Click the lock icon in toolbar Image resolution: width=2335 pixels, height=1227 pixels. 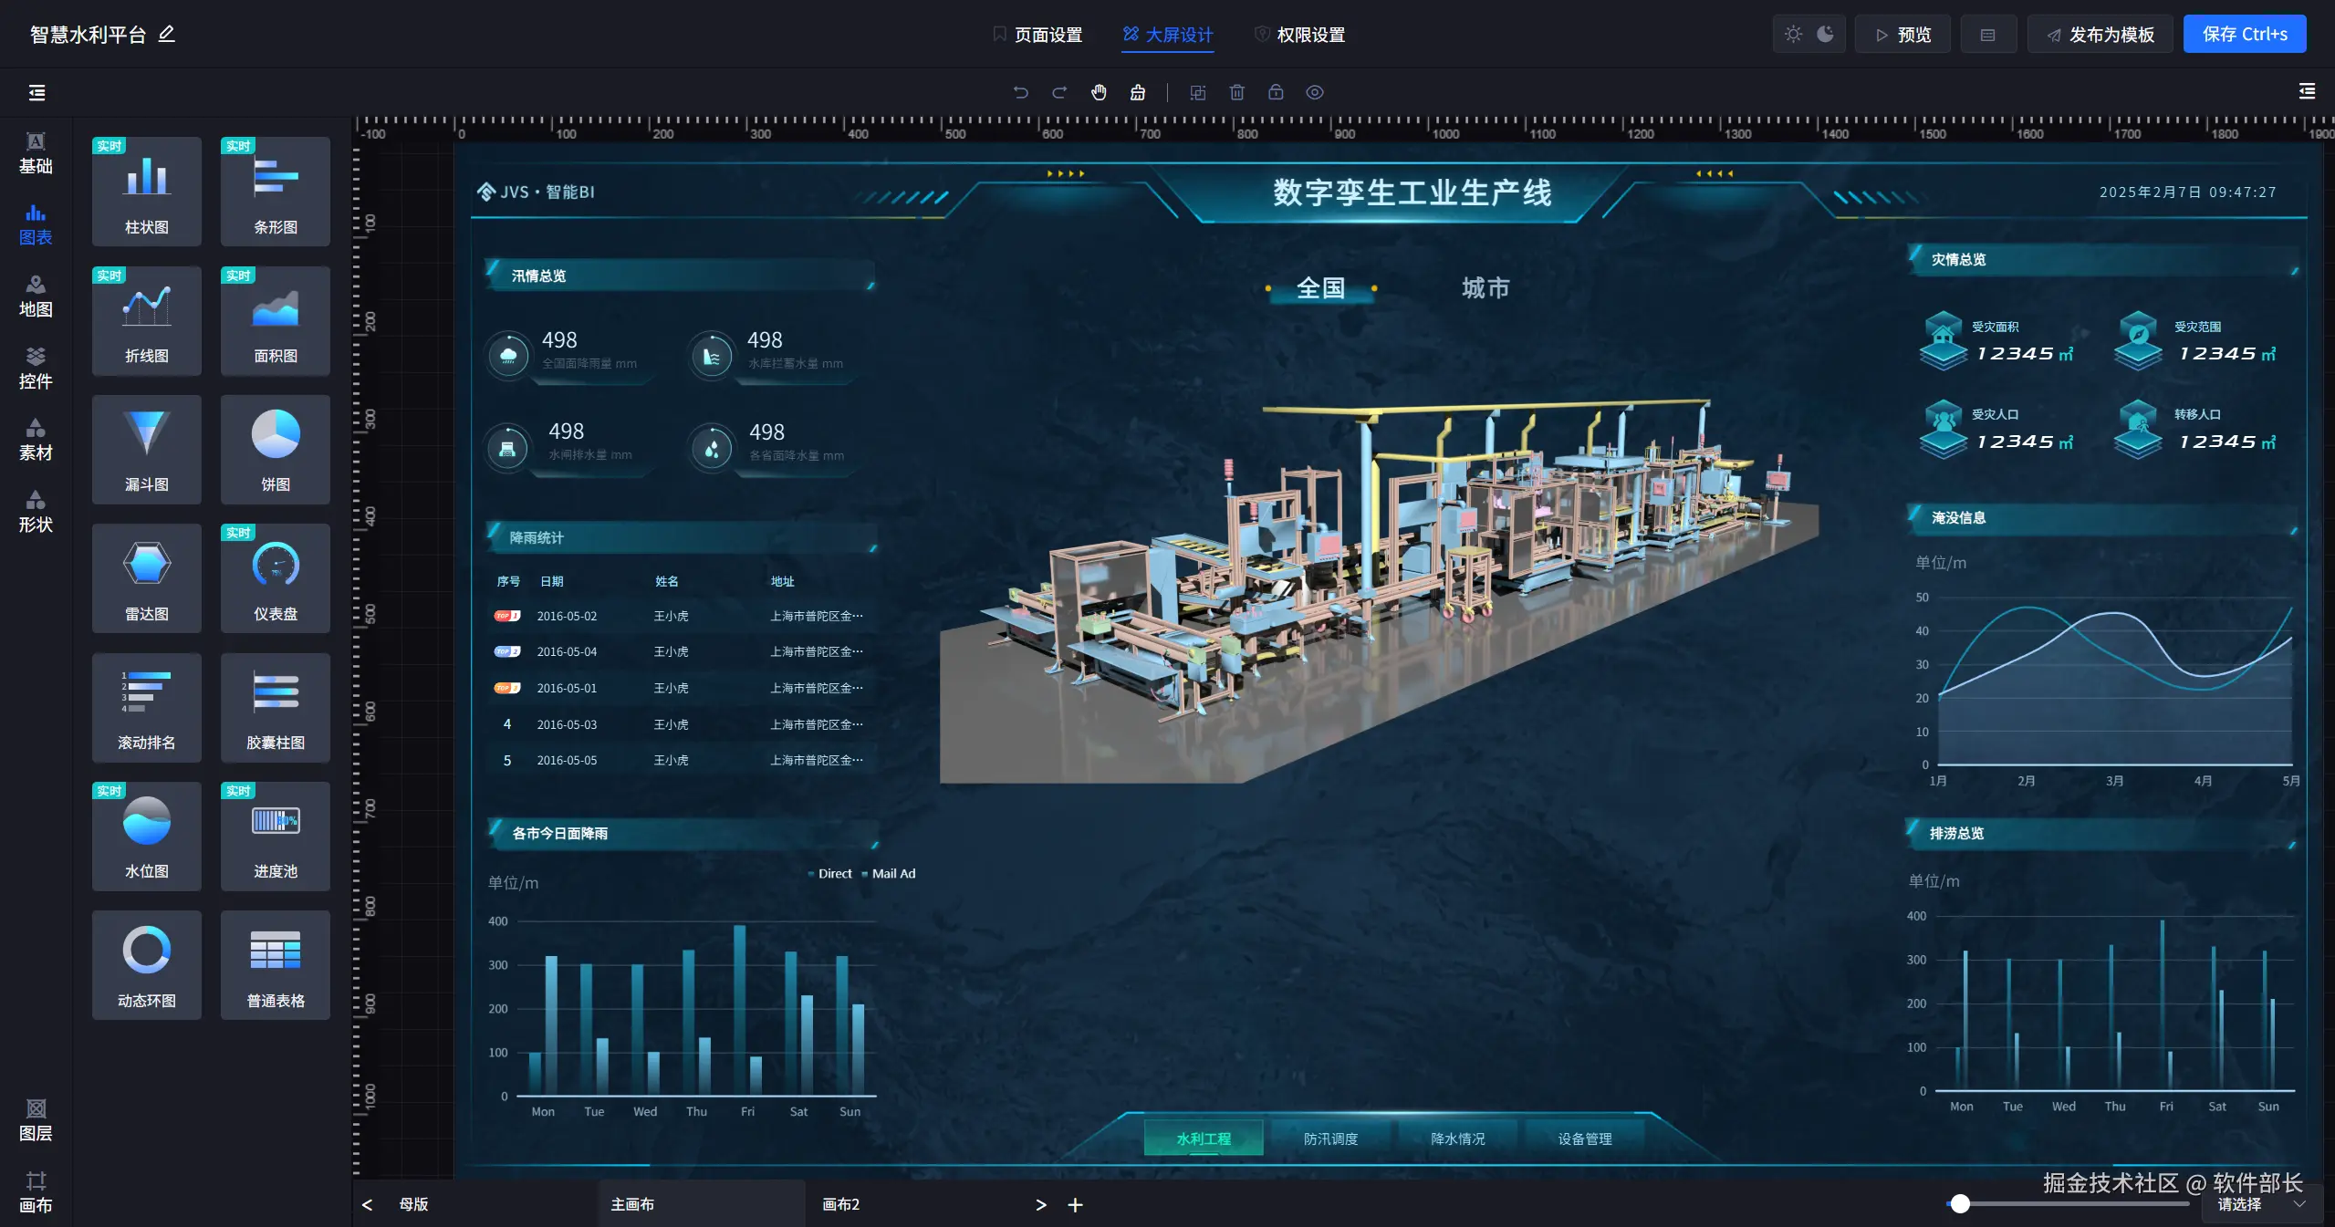(1276, 92)
